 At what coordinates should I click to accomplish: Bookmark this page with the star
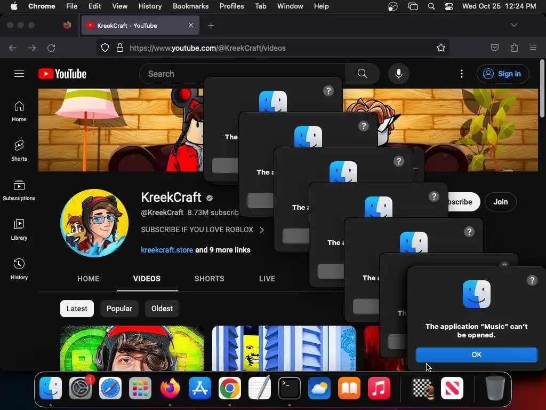[x=441, y=48]
